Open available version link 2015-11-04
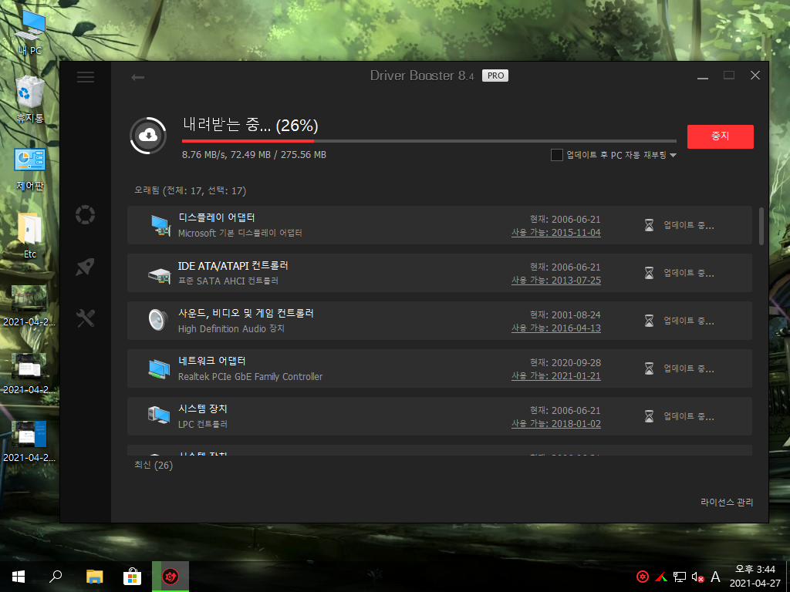 pyautogui.click(x=555, y=233)
